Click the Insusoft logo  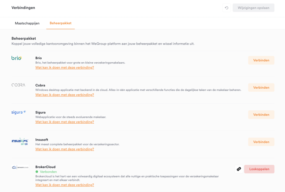click(x=20, y=141)
